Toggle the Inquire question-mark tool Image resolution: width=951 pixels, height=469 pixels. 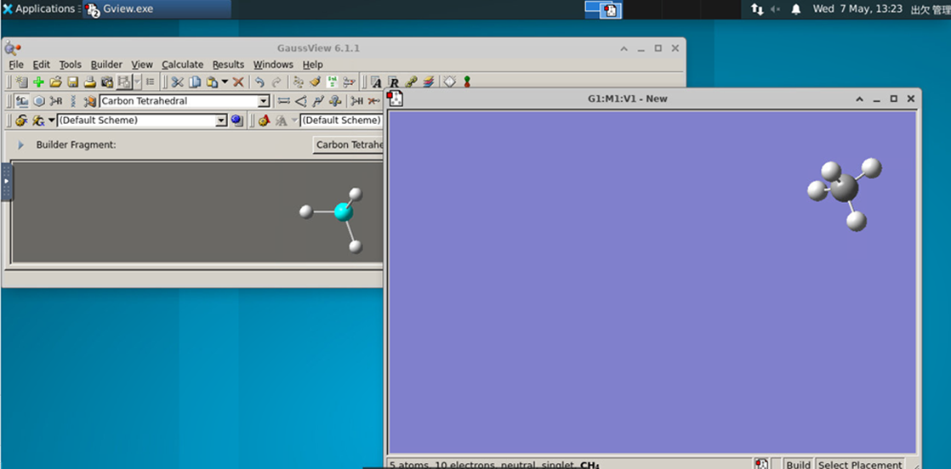click(x=335, y=101)
